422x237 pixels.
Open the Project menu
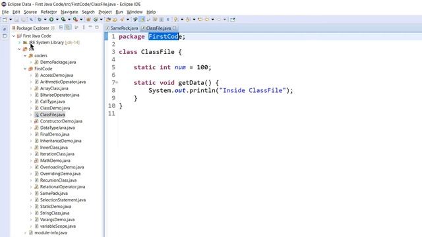(105, 12)
